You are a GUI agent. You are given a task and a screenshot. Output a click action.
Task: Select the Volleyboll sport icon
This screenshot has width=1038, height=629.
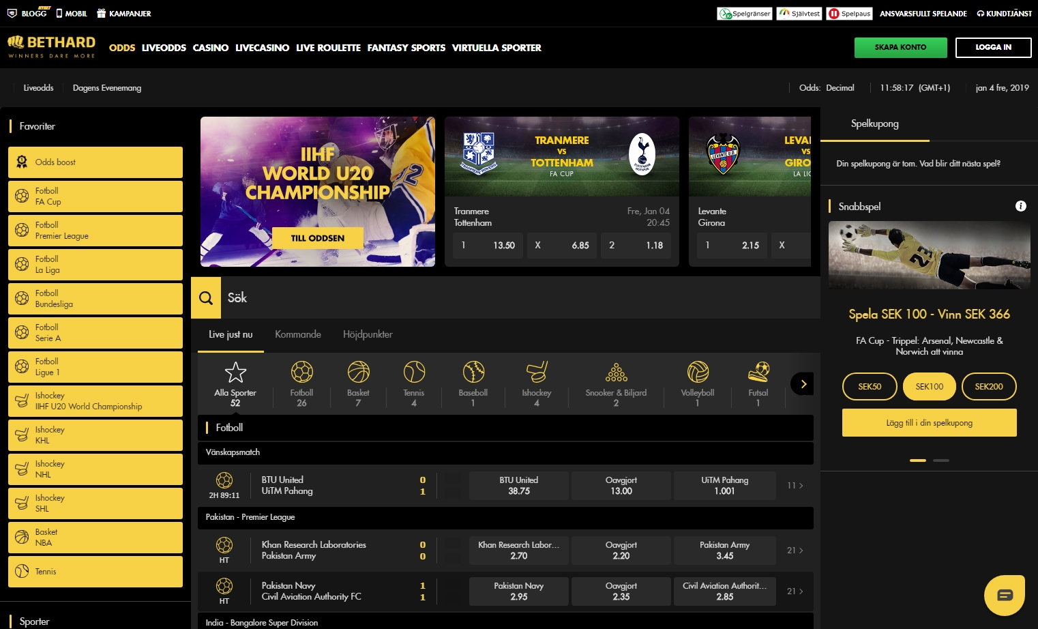(697, 372)
